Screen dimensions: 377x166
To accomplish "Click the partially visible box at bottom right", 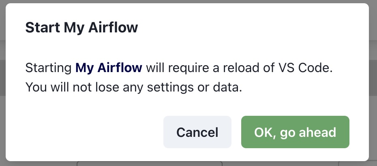I will coord(358,164).
